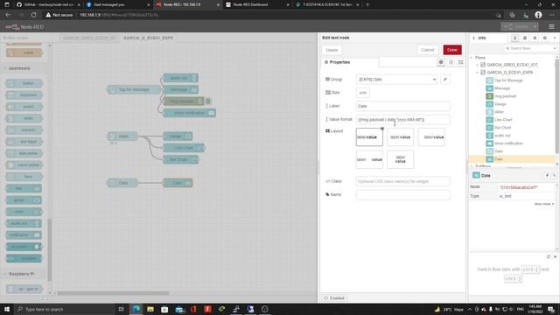Collapse the GARCIA_G_ECE41_EXP8 flow in outline

pyautogui.click(x=477, y=72)
